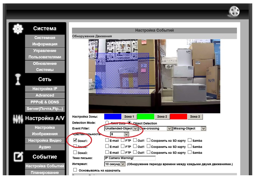Click the antenna icon beside Сеть
The image size is (255, 179).
point(18,79)
